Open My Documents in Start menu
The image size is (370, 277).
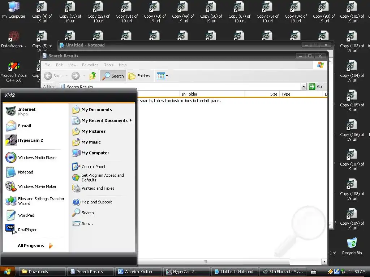(x=102, y=110)
